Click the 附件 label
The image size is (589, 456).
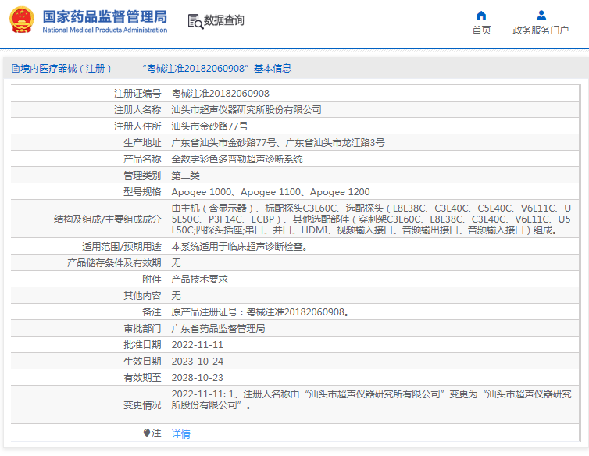(x=152, y=279)
